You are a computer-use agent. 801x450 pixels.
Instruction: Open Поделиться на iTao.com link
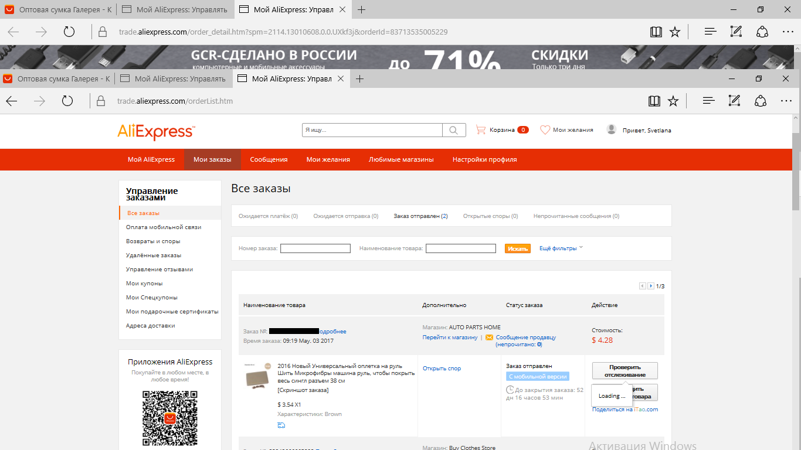[x=625, y=410]
